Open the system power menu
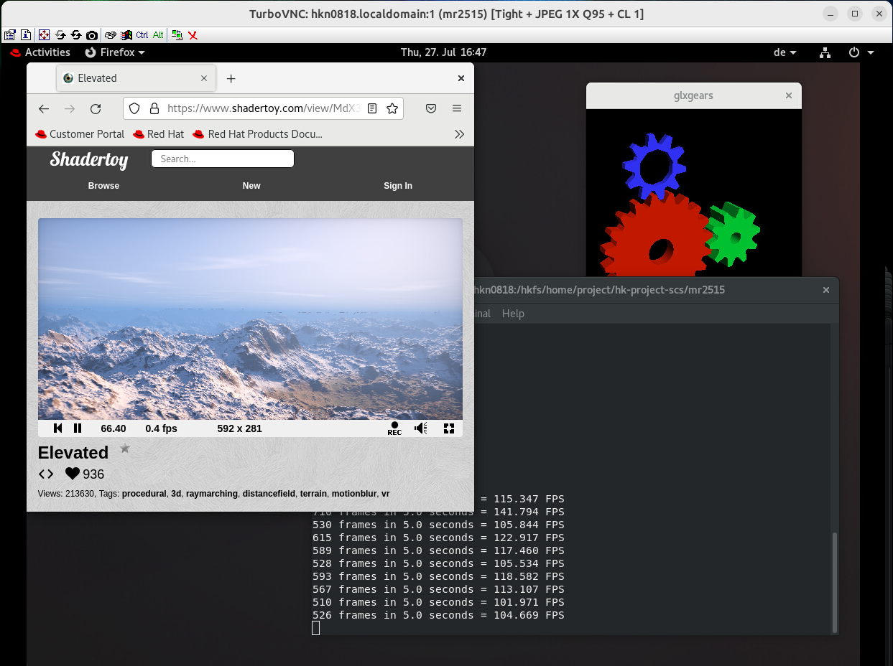Screen dimensions: 893x666 (861, 52)
